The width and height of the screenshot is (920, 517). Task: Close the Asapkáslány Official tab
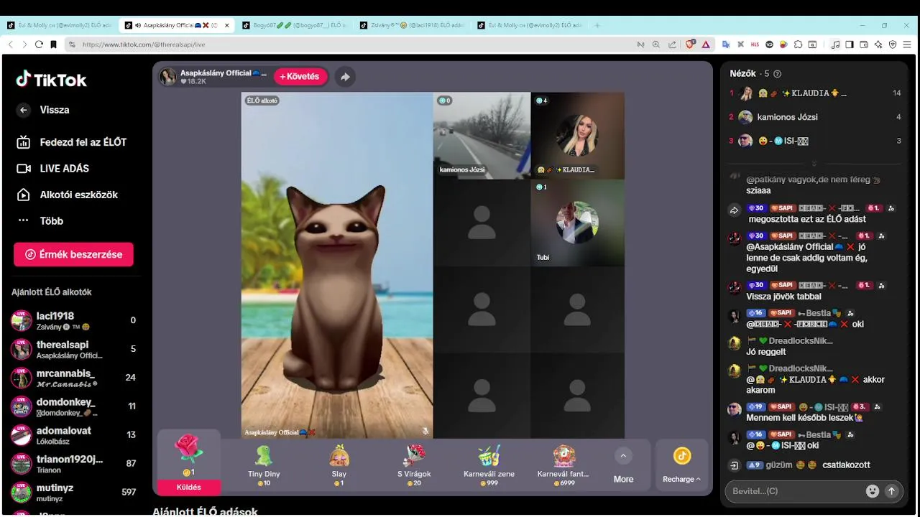click(x=227, y=25)
